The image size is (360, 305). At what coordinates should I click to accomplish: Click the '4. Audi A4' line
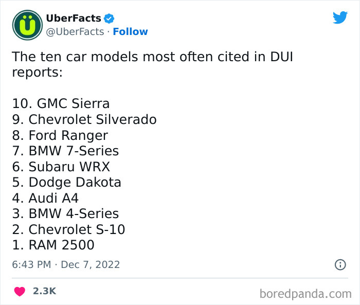(x=45, y=198)
